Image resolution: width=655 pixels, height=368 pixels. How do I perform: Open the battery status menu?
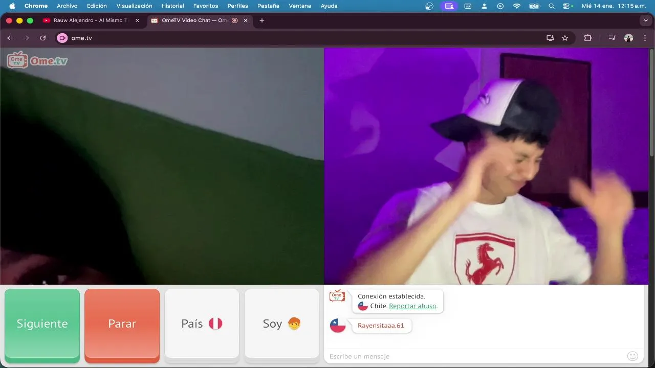tap(534, 6)
